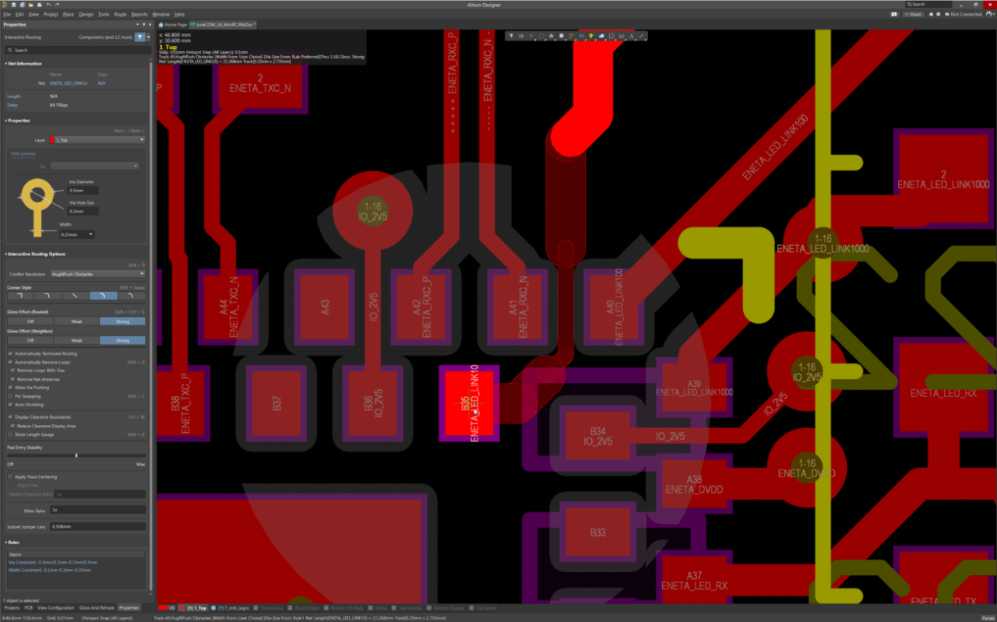The height and width of the screenshot is (622, 997).
Task: Open the Route menu
Action: tap(120, 14)
